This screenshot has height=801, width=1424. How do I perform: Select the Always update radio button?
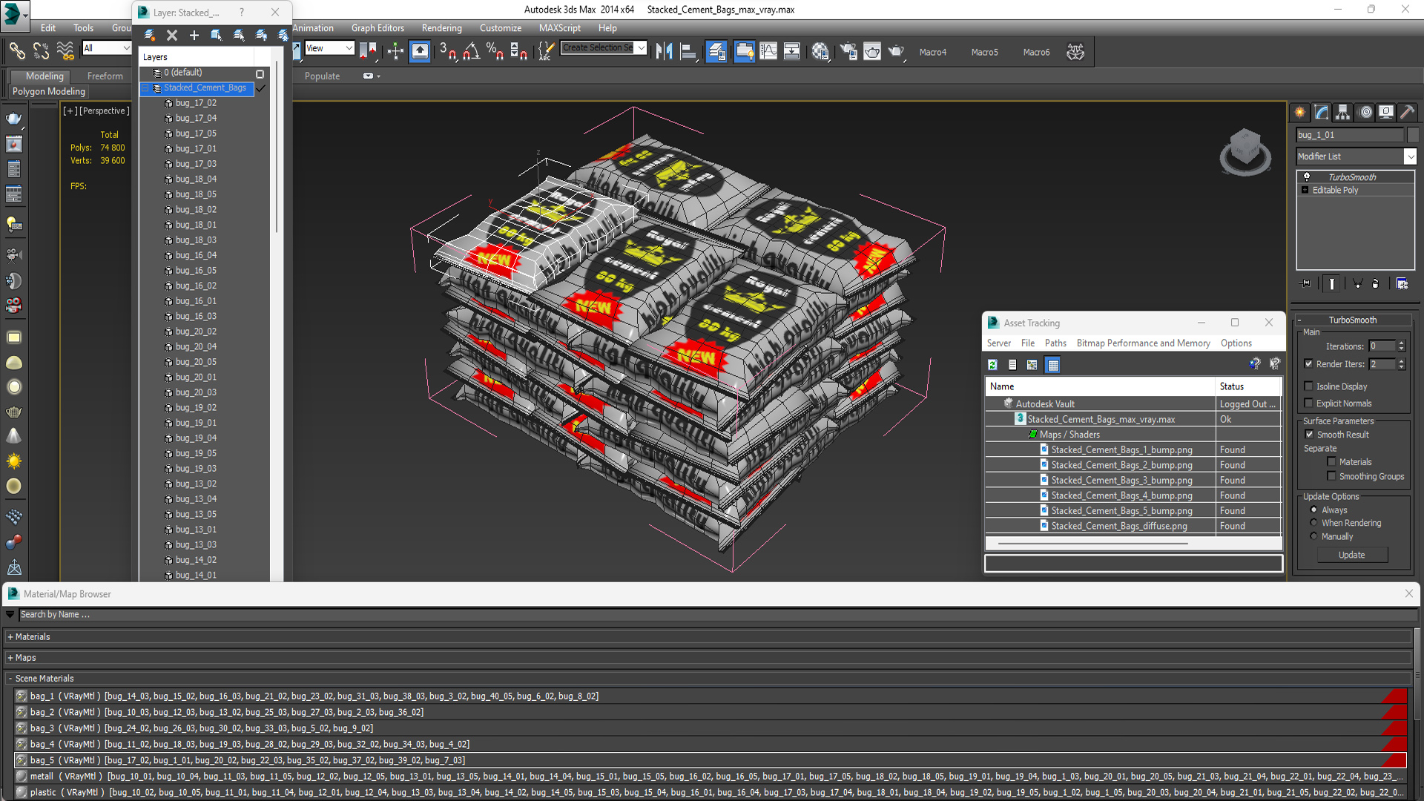tap(1313, 510)
